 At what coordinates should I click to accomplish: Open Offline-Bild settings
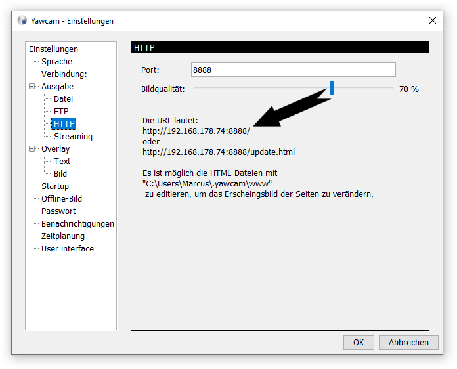point(62,199)
